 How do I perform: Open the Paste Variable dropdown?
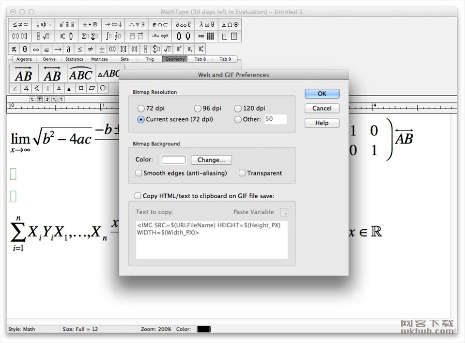[x=284, y=212]
